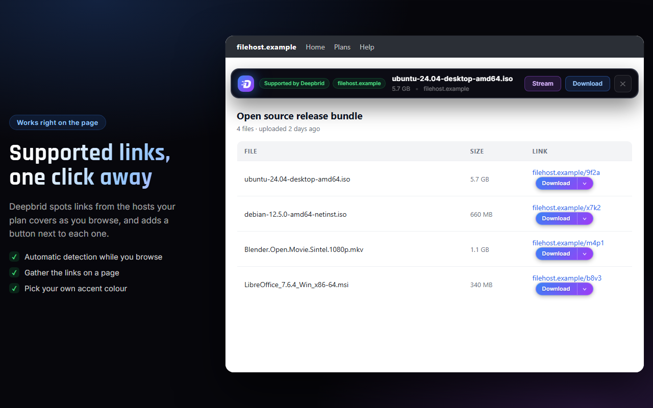Expand download options for the debian row
The image size is (653, 408).
click(x=585, y=218)
